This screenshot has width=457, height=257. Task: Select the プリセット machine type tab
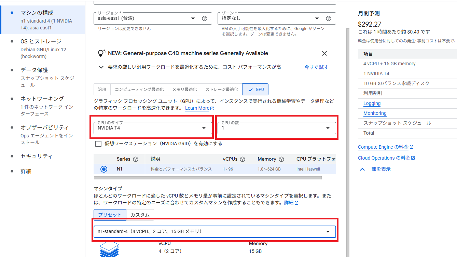[110, 215]
